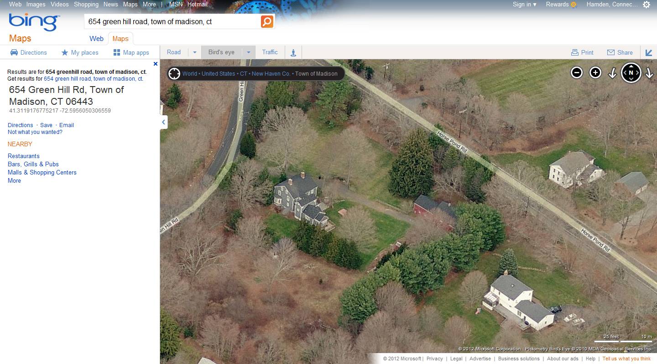This screenshot has height=364, width=657.
Task: Close the results panel with X
Action: [156, 64]
